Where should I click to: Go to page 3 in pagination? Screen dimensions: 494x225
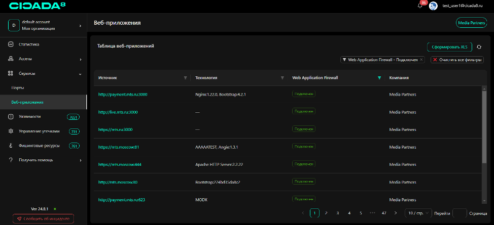[x=337, y=213]
